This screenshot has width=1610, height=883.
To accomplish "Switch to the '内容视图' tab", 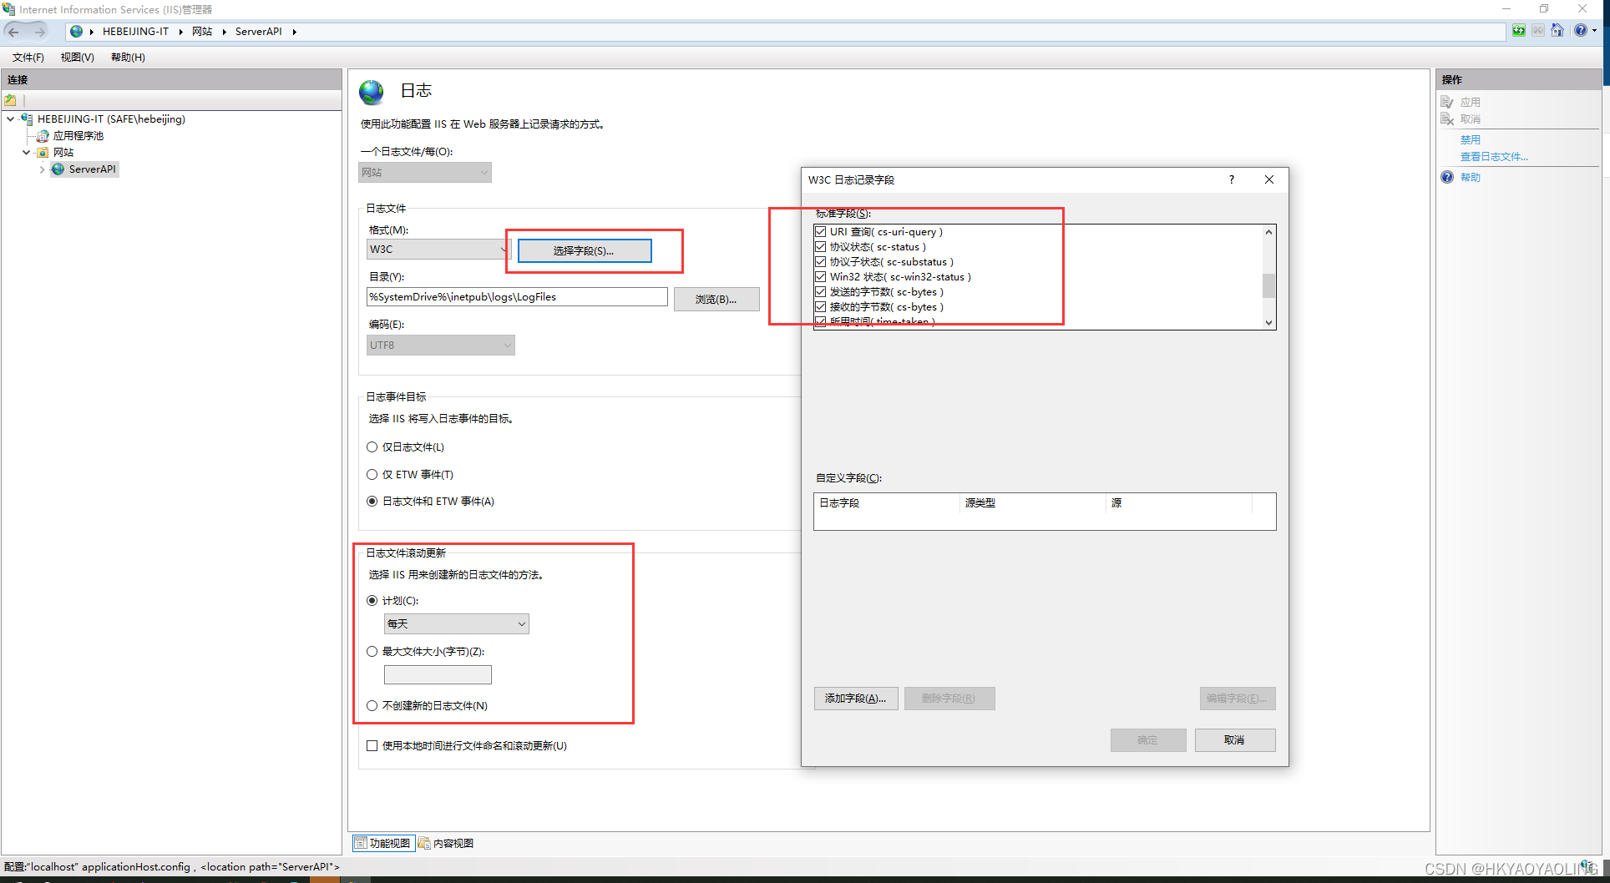I will pyautogui.click(x=446, y=843).
